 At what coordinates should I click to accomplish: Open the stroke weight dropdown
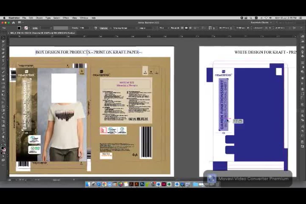coord(51,28)
